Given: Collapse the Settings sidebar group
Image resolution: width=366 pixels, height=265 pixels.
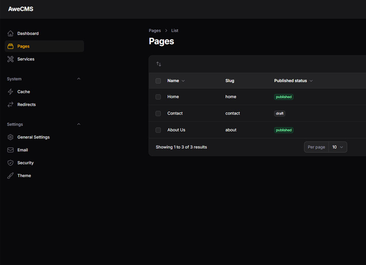Looking at the screenshot, I should 79,124.
